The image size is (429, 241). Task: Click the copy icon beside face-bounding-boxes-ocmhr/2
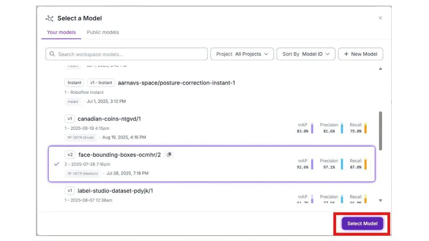point(169,155)
